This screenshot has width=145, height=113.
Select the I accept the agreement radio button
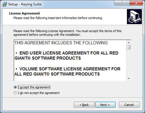(15, 87)
